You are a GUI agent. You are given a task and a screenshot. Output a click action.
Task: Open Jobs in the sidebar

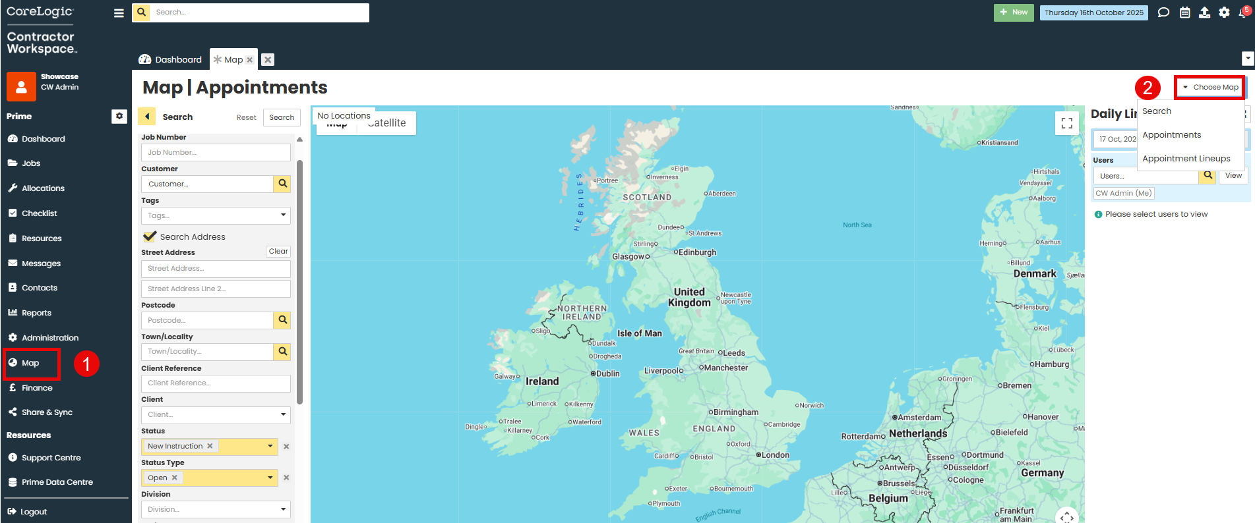coord(31,163)
